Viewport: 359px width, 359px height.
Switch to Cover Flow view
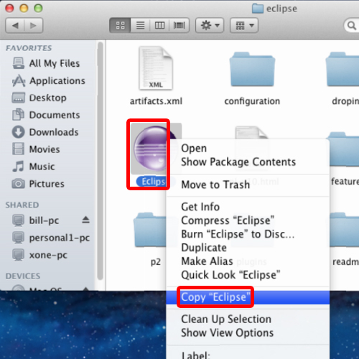179,25
